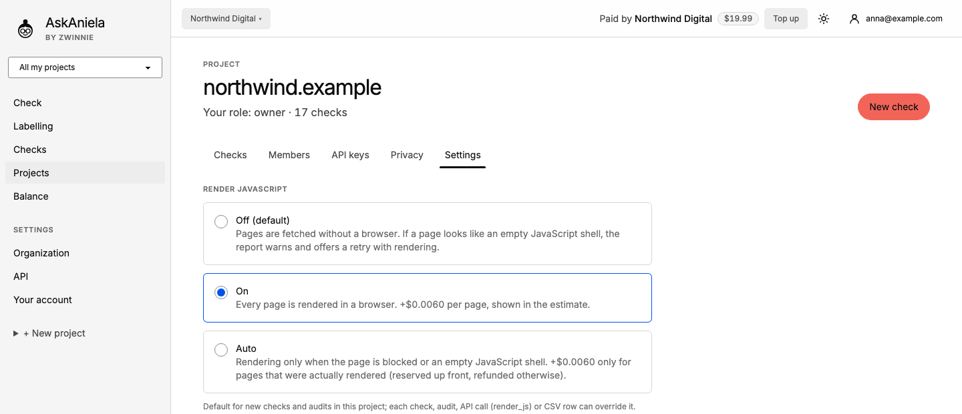This screenshot has width=962, height=414.
Task: Toggle the light/dark theme sun icon
Action: pyautogui.click(x=824, y=19)
